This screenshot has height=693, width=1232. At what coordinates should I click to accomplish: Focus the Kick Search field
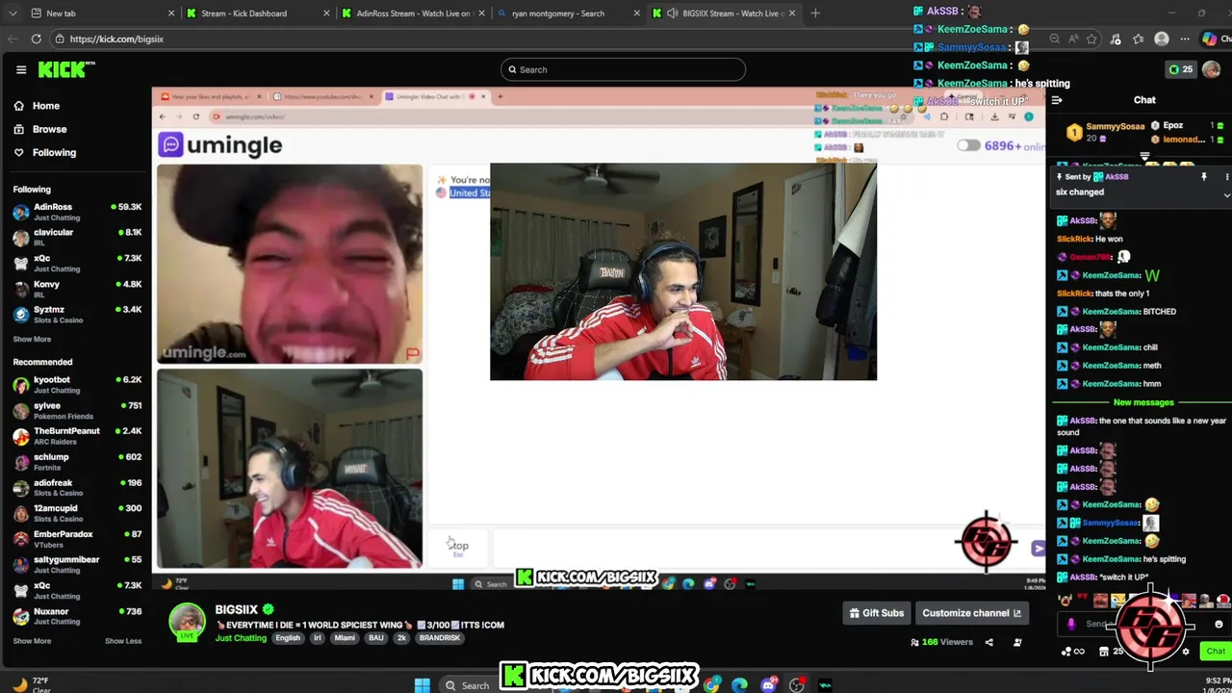click(x=623, y=69)
